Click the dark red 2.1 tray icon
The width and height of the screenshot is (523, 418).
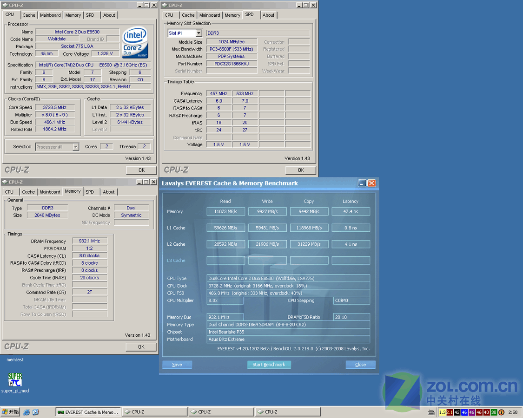pyautogui.click(x=450, y=412)
